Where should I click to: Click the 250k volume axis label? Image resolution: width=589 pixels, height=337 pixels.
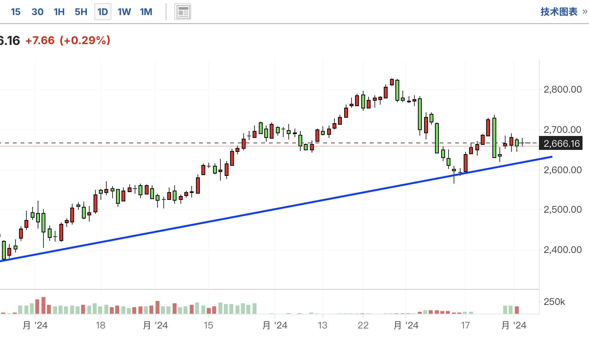click(554, 302)
